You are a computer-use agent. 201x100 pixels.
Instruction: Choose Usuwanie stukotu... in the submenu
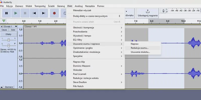click(x=142, y=52)
